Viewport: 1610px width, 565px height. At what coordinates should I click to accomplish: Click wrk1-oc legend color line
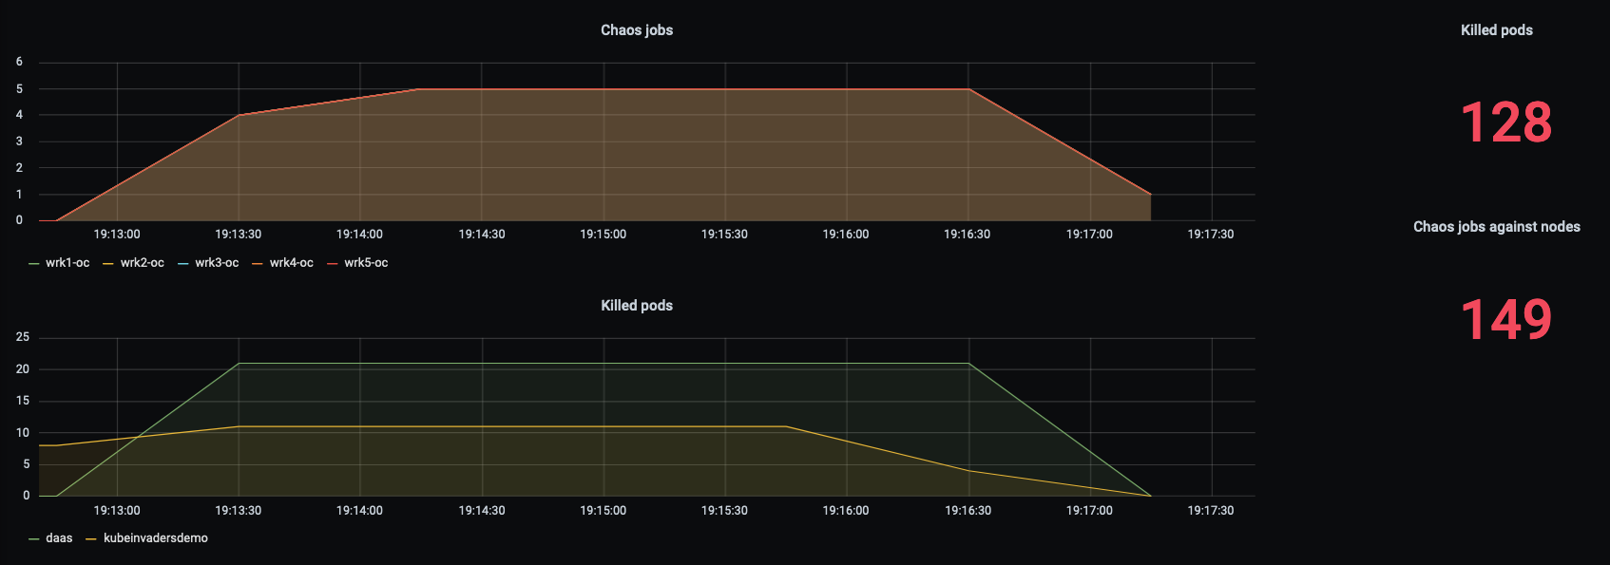point(34,264)
